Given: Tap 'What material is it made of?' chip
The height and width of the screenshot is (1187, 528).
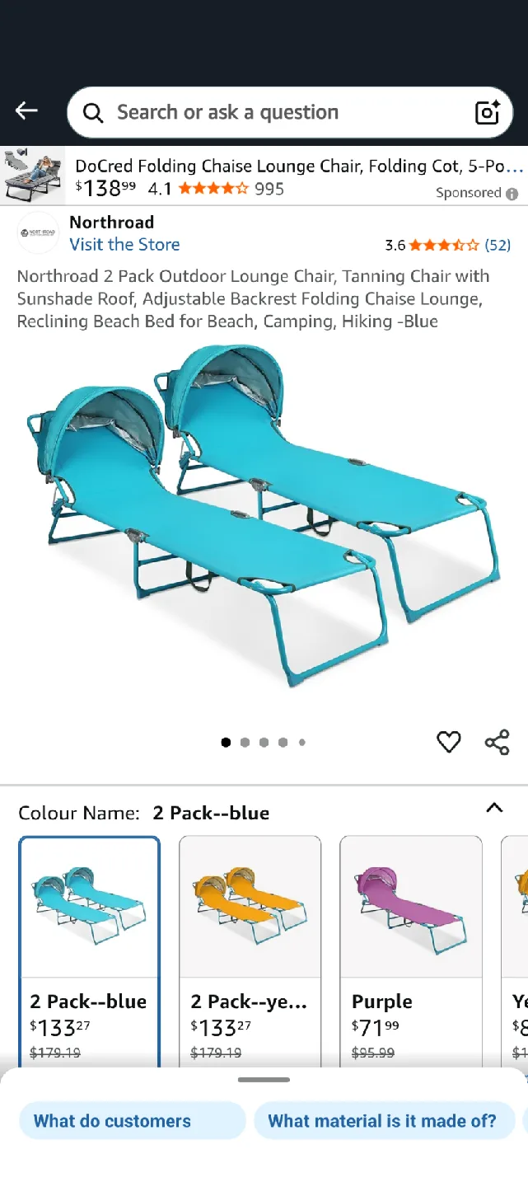Looking at the screenshot, I should click(382, 1121).
